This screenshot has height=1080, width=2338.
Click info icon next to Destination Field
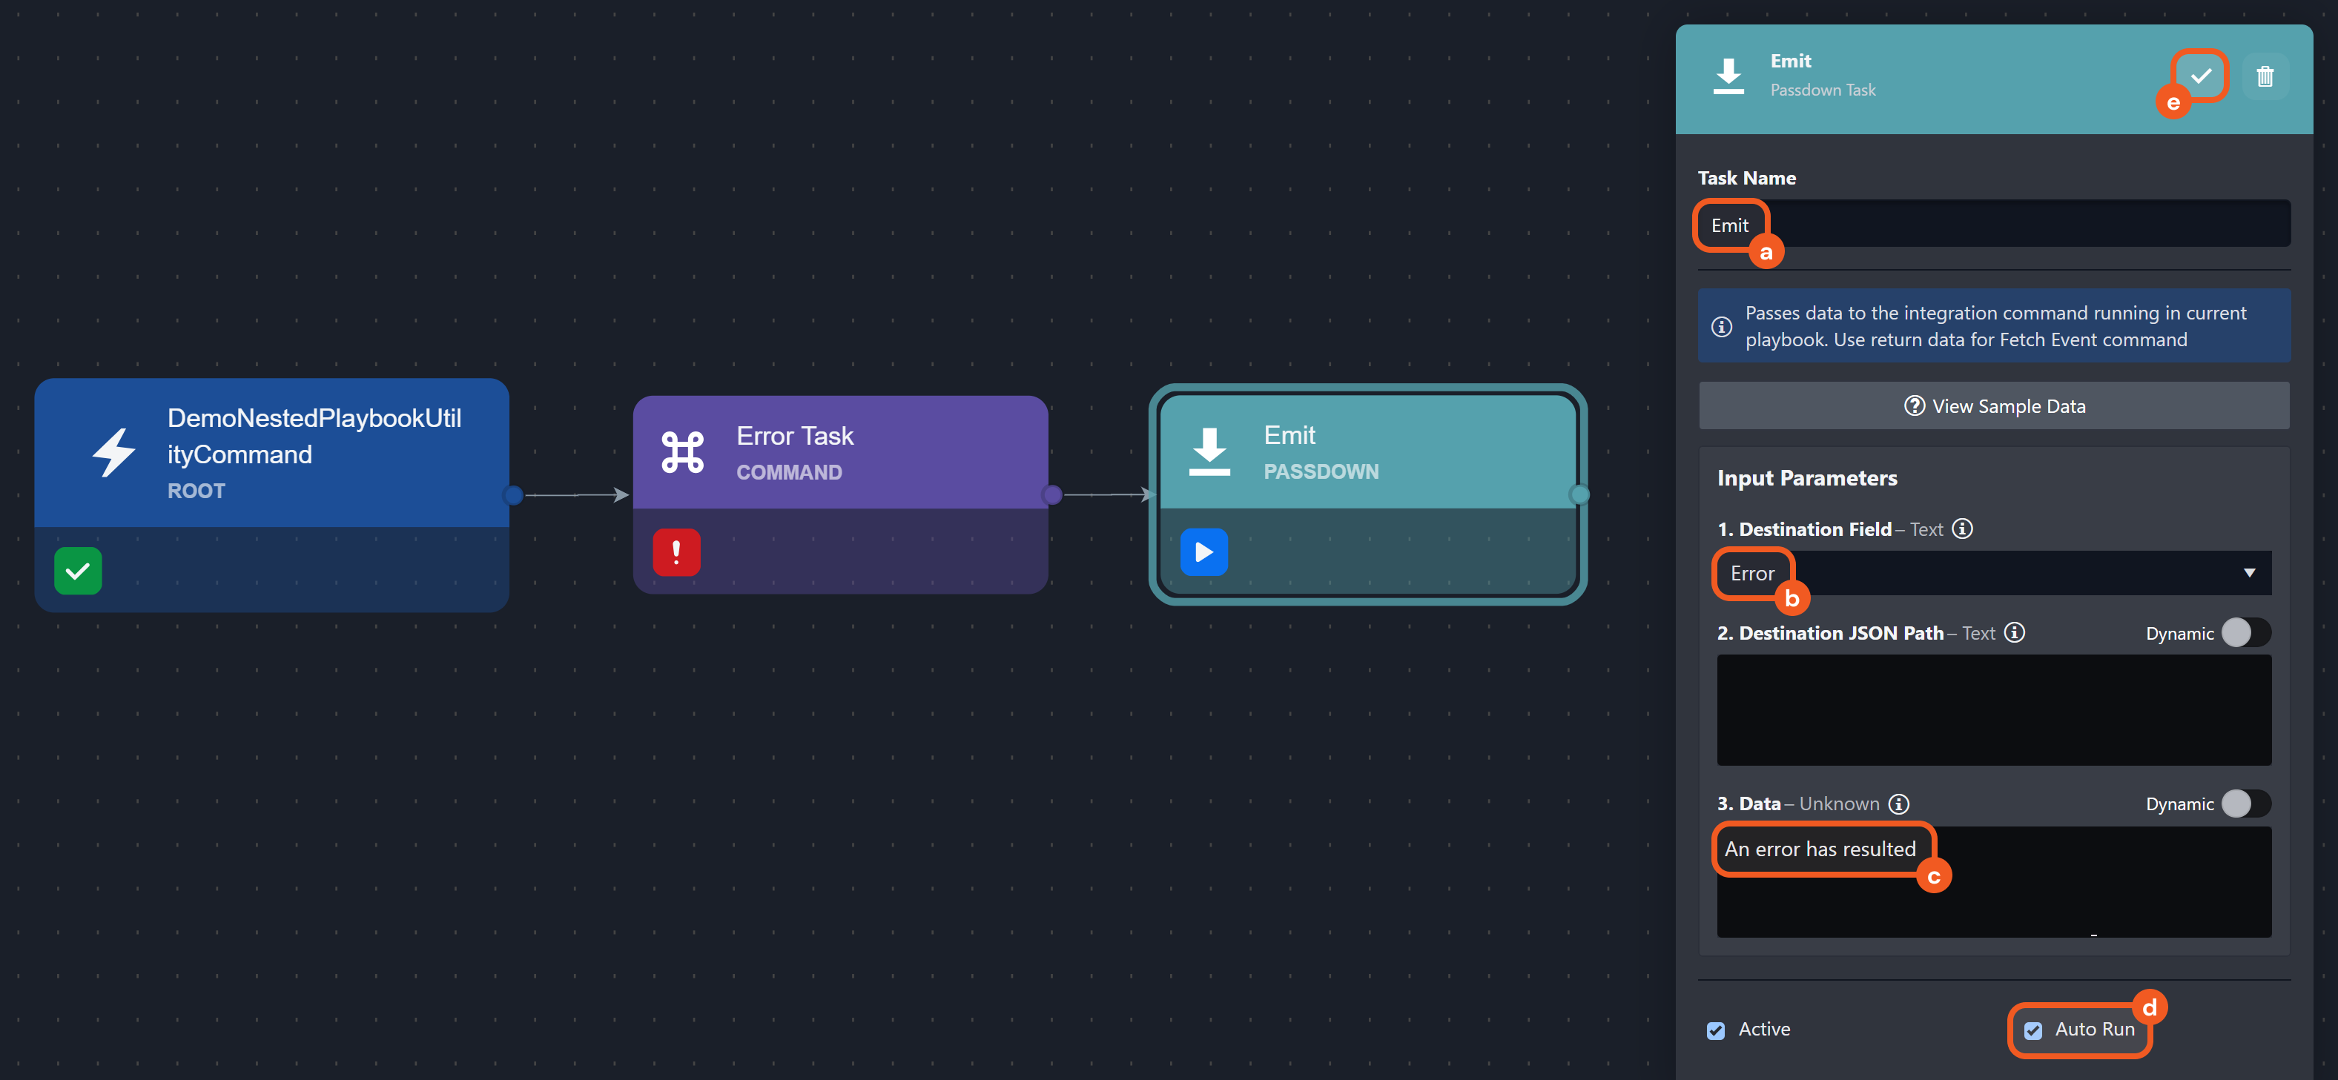click(x=1962, y=529)
